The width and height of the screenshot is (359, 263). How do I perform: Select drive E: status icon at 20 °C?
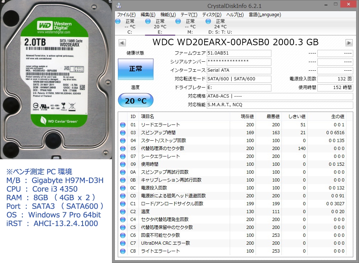point(148,21)
